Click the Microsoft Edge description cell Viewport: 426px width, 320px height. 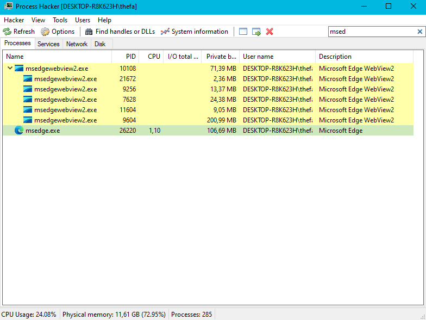click(341, 131)
